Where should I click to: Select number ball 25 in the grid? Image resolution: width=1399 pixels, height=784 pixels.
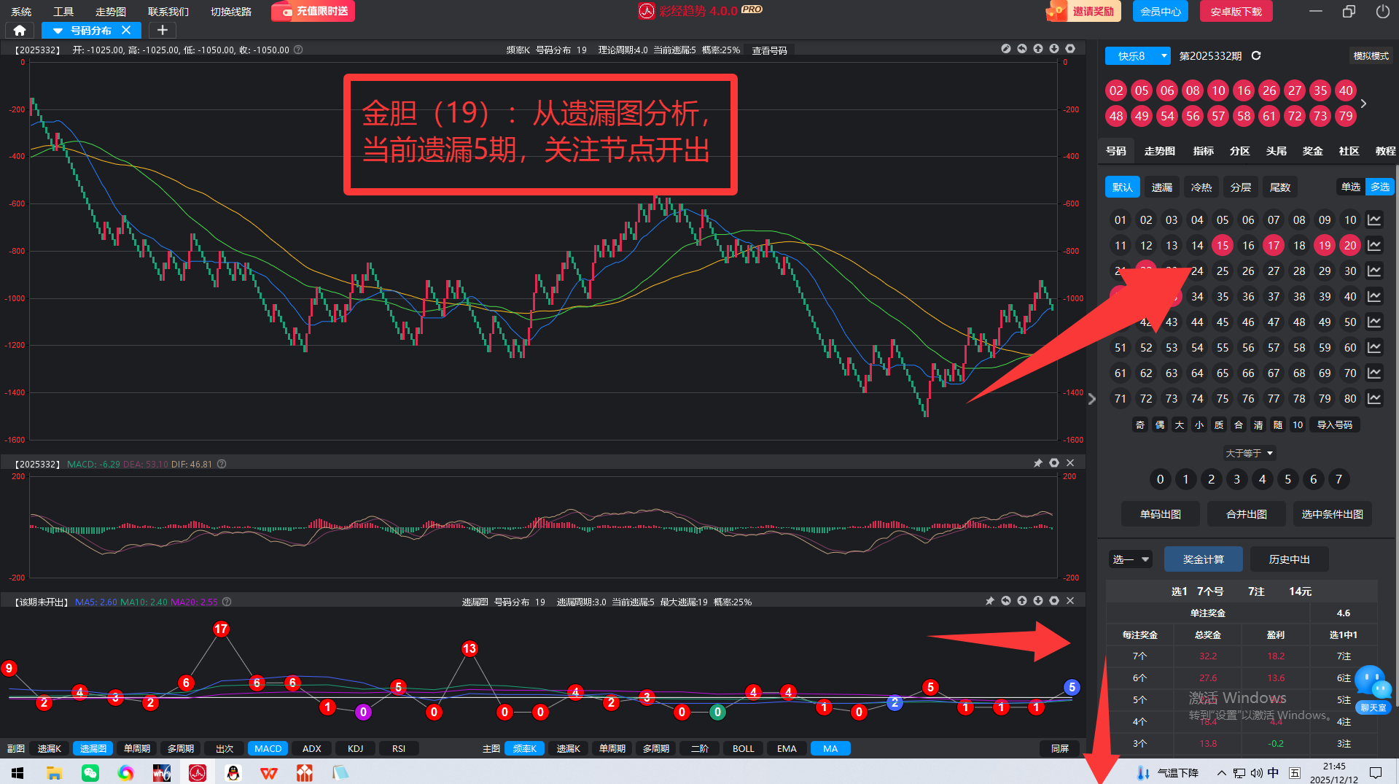click(1223, 271)
